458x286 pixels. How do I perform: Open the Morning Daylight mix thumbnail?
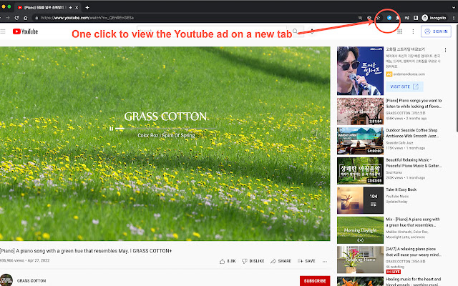(x=360, y=230)
